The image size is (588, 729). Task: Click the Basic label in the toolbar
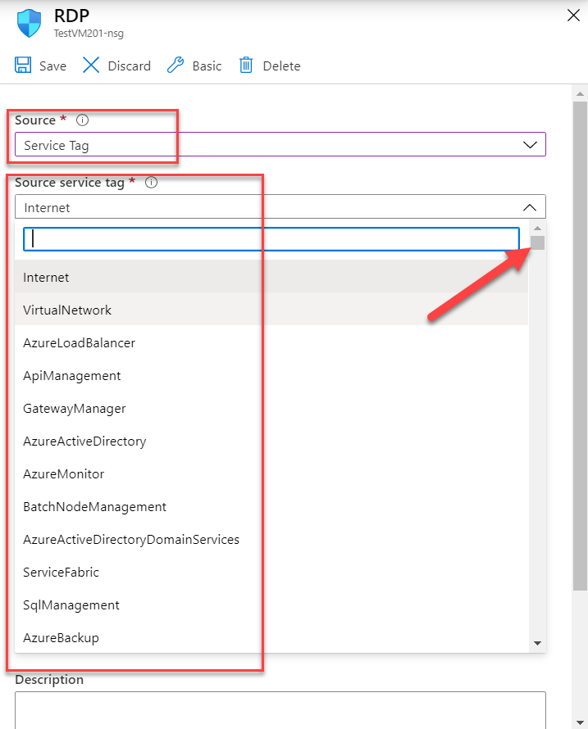pyautogui.click(x=207, y=66)
